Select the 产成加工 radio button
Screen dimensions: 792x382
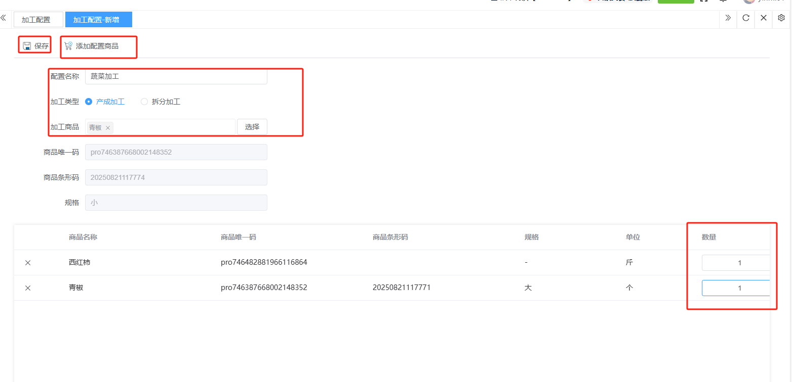coord(89,102)
